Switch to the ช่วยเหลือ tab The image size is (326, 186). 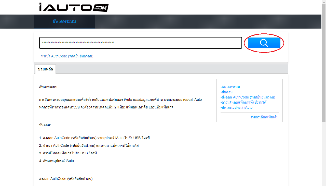[x=45, y=69]
